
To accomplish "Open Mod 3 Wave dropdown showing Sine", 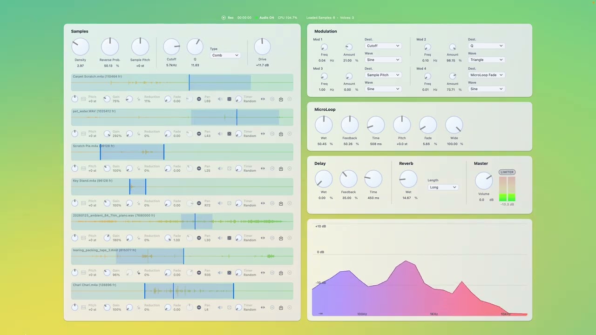I will 383,89.
